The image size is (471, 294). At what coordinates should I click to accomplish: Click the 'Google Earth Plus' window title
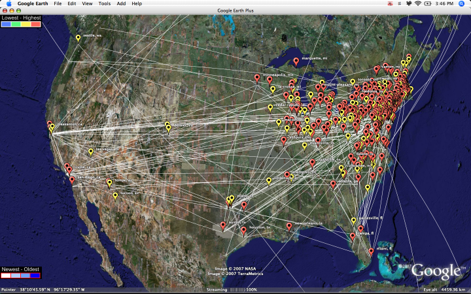(x=235, y=10)
